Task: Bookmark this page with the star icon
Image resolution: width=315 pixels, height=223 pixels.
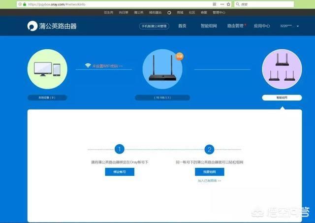Action: coord(228,4)
